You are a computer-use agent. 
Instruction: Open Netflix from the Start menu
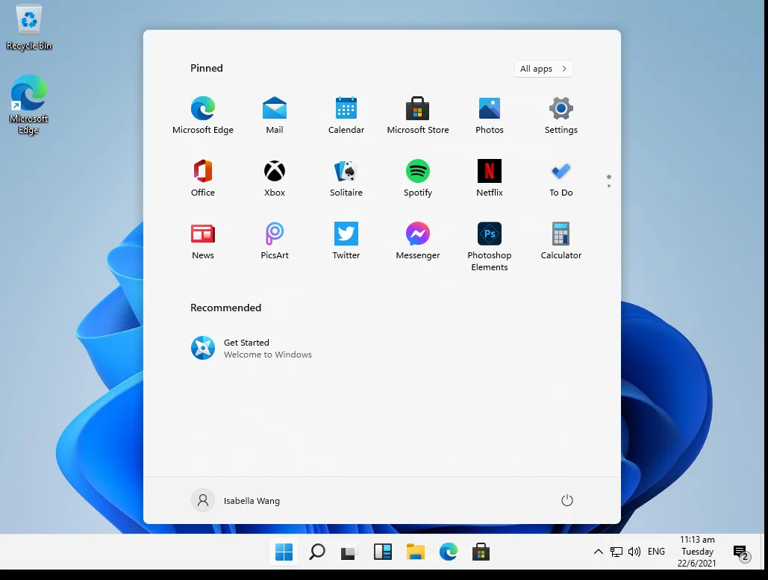(x=489, y=178)
